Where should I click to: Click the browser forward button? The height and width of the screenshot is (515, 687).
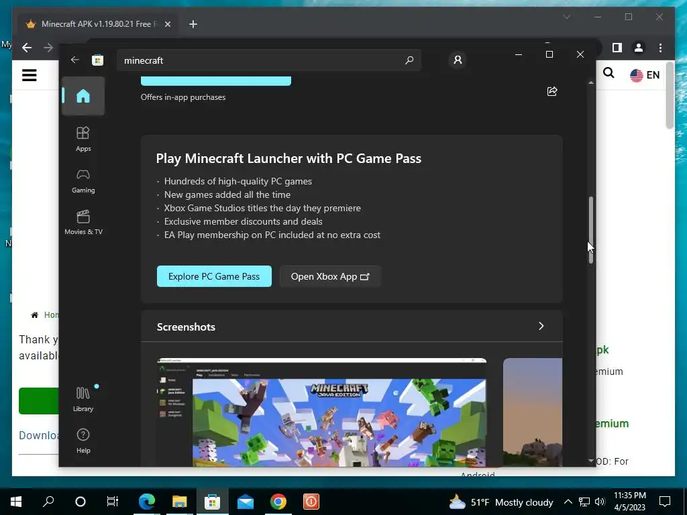48,48
